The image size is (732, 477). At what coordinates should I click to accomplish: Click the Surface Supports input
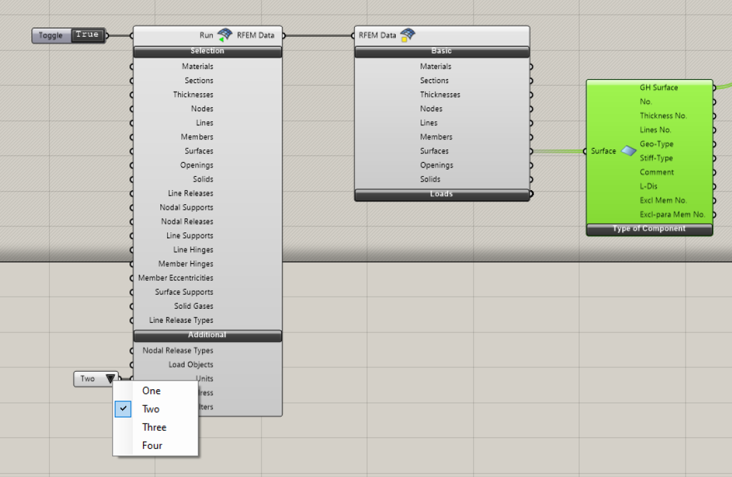coord(184,292)
